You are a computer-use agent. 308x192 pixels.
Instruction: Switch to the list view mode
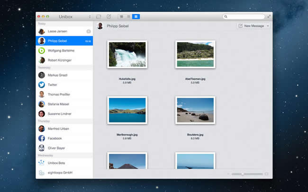129,17
